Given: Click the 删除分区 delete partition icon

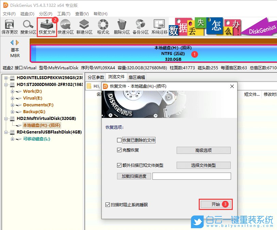Looking at the screenshot, I should click(121, 26).
